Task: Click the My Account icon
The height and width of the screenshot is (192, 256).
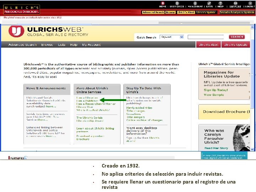Action: click(x=195, y=3)
